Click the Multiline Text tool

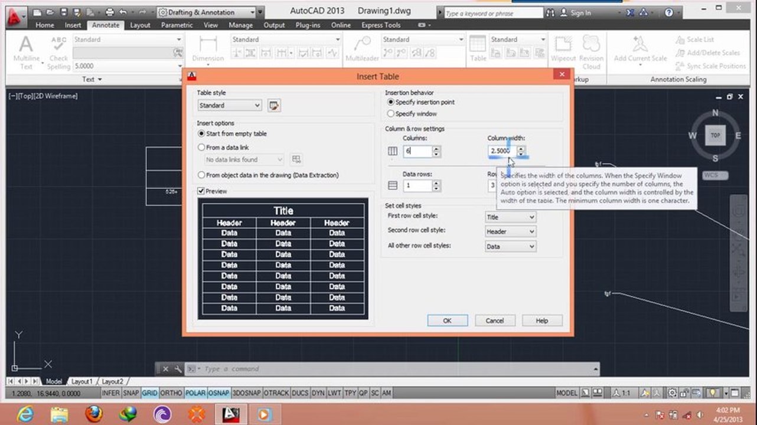coord(26,52)
